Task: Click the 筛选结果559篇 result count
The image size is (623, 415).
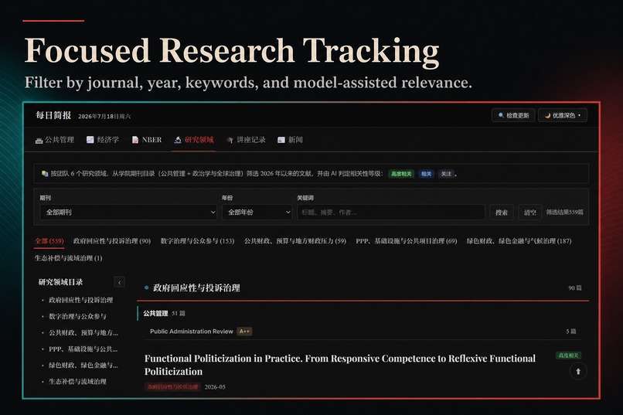Action: (564, 212)
